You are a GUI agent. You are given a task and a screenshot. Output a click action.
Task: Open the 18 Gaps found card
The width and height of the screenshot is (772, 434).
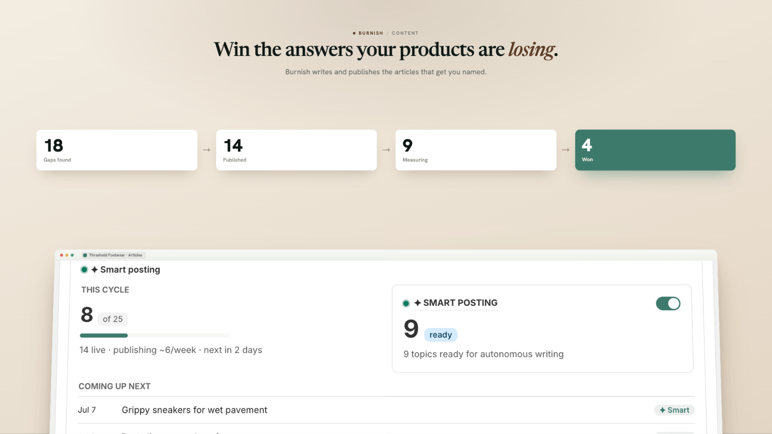pos(117,150)
